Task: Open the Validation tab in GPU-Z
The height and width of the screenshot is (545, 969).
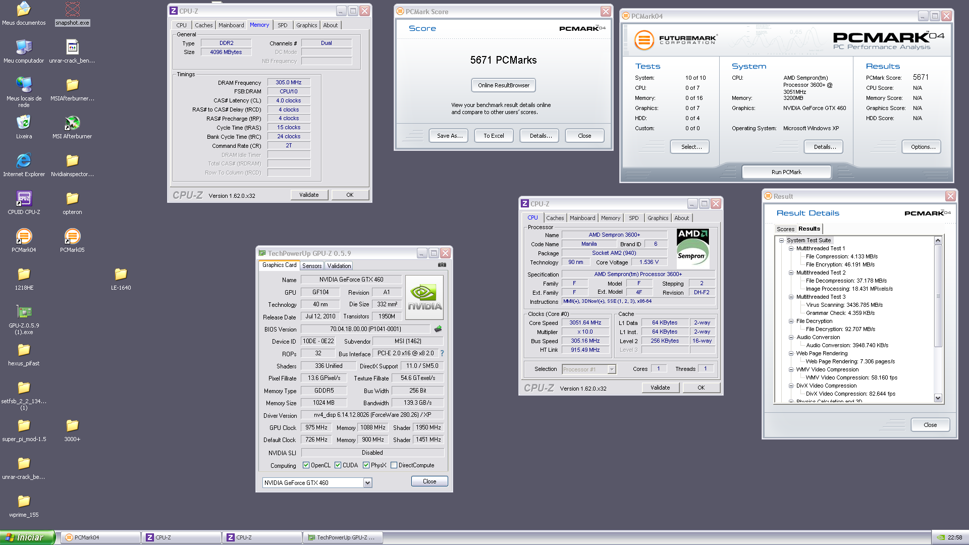Action: pos(339,266)
